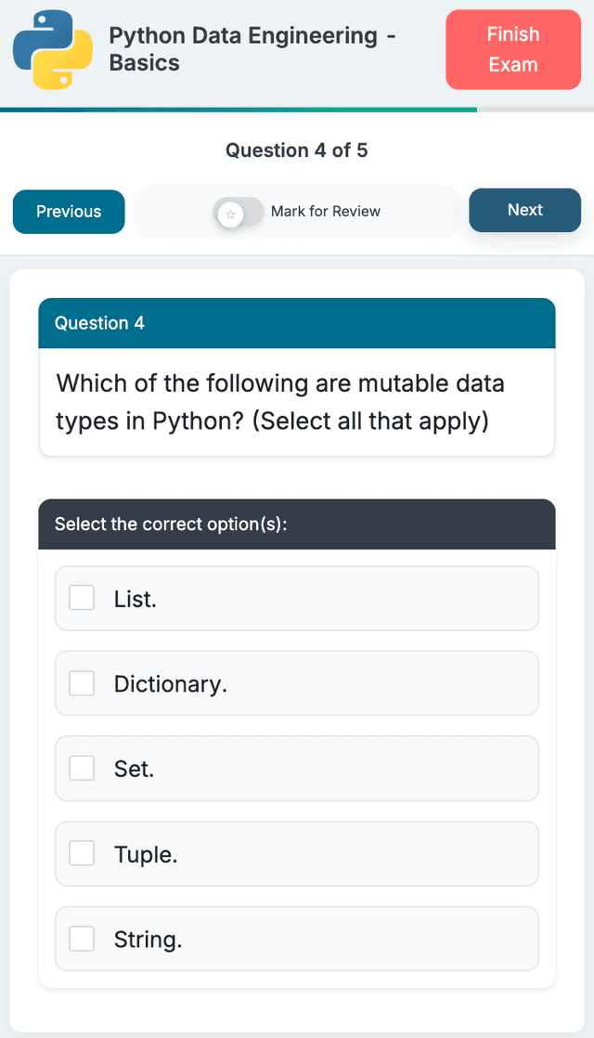Tick the Dictionary checkbox
The image size is (594, 1038).
pyautogui.click(x=83, y=683)
